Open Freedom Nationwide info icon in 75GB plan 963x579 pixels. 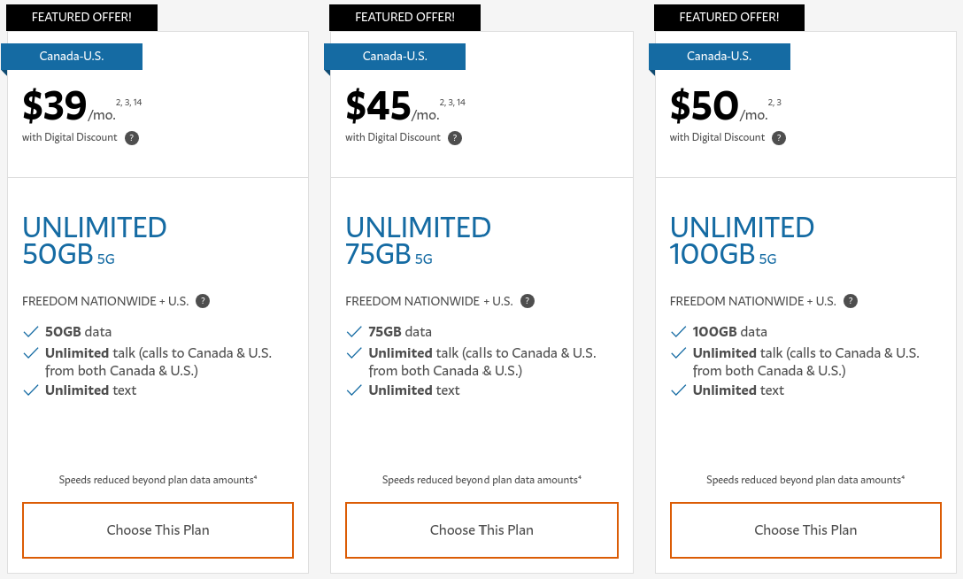coord(528,301)
